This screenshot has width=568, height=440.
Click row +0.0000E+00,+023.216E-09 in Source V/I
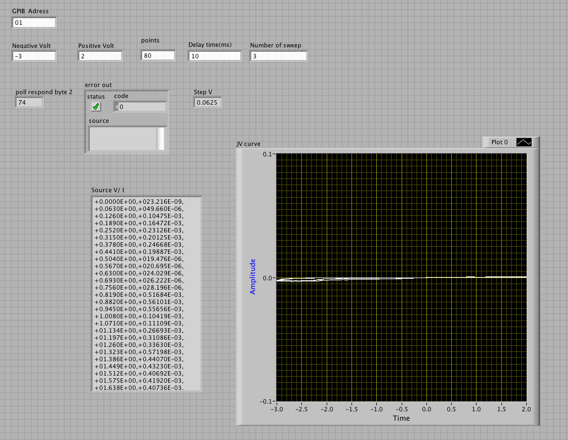[x=139, y=202]
